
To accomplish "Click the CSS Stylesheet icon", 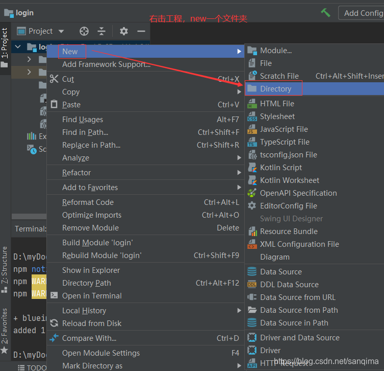I will pos(252,117).
